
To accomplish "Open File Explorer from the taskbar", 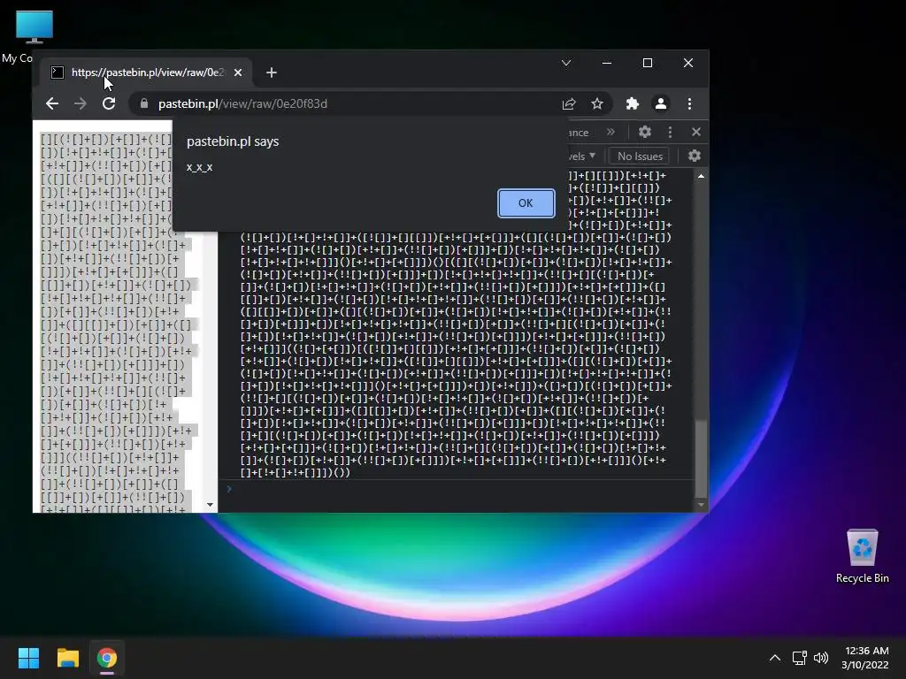I will pos(67,658).
